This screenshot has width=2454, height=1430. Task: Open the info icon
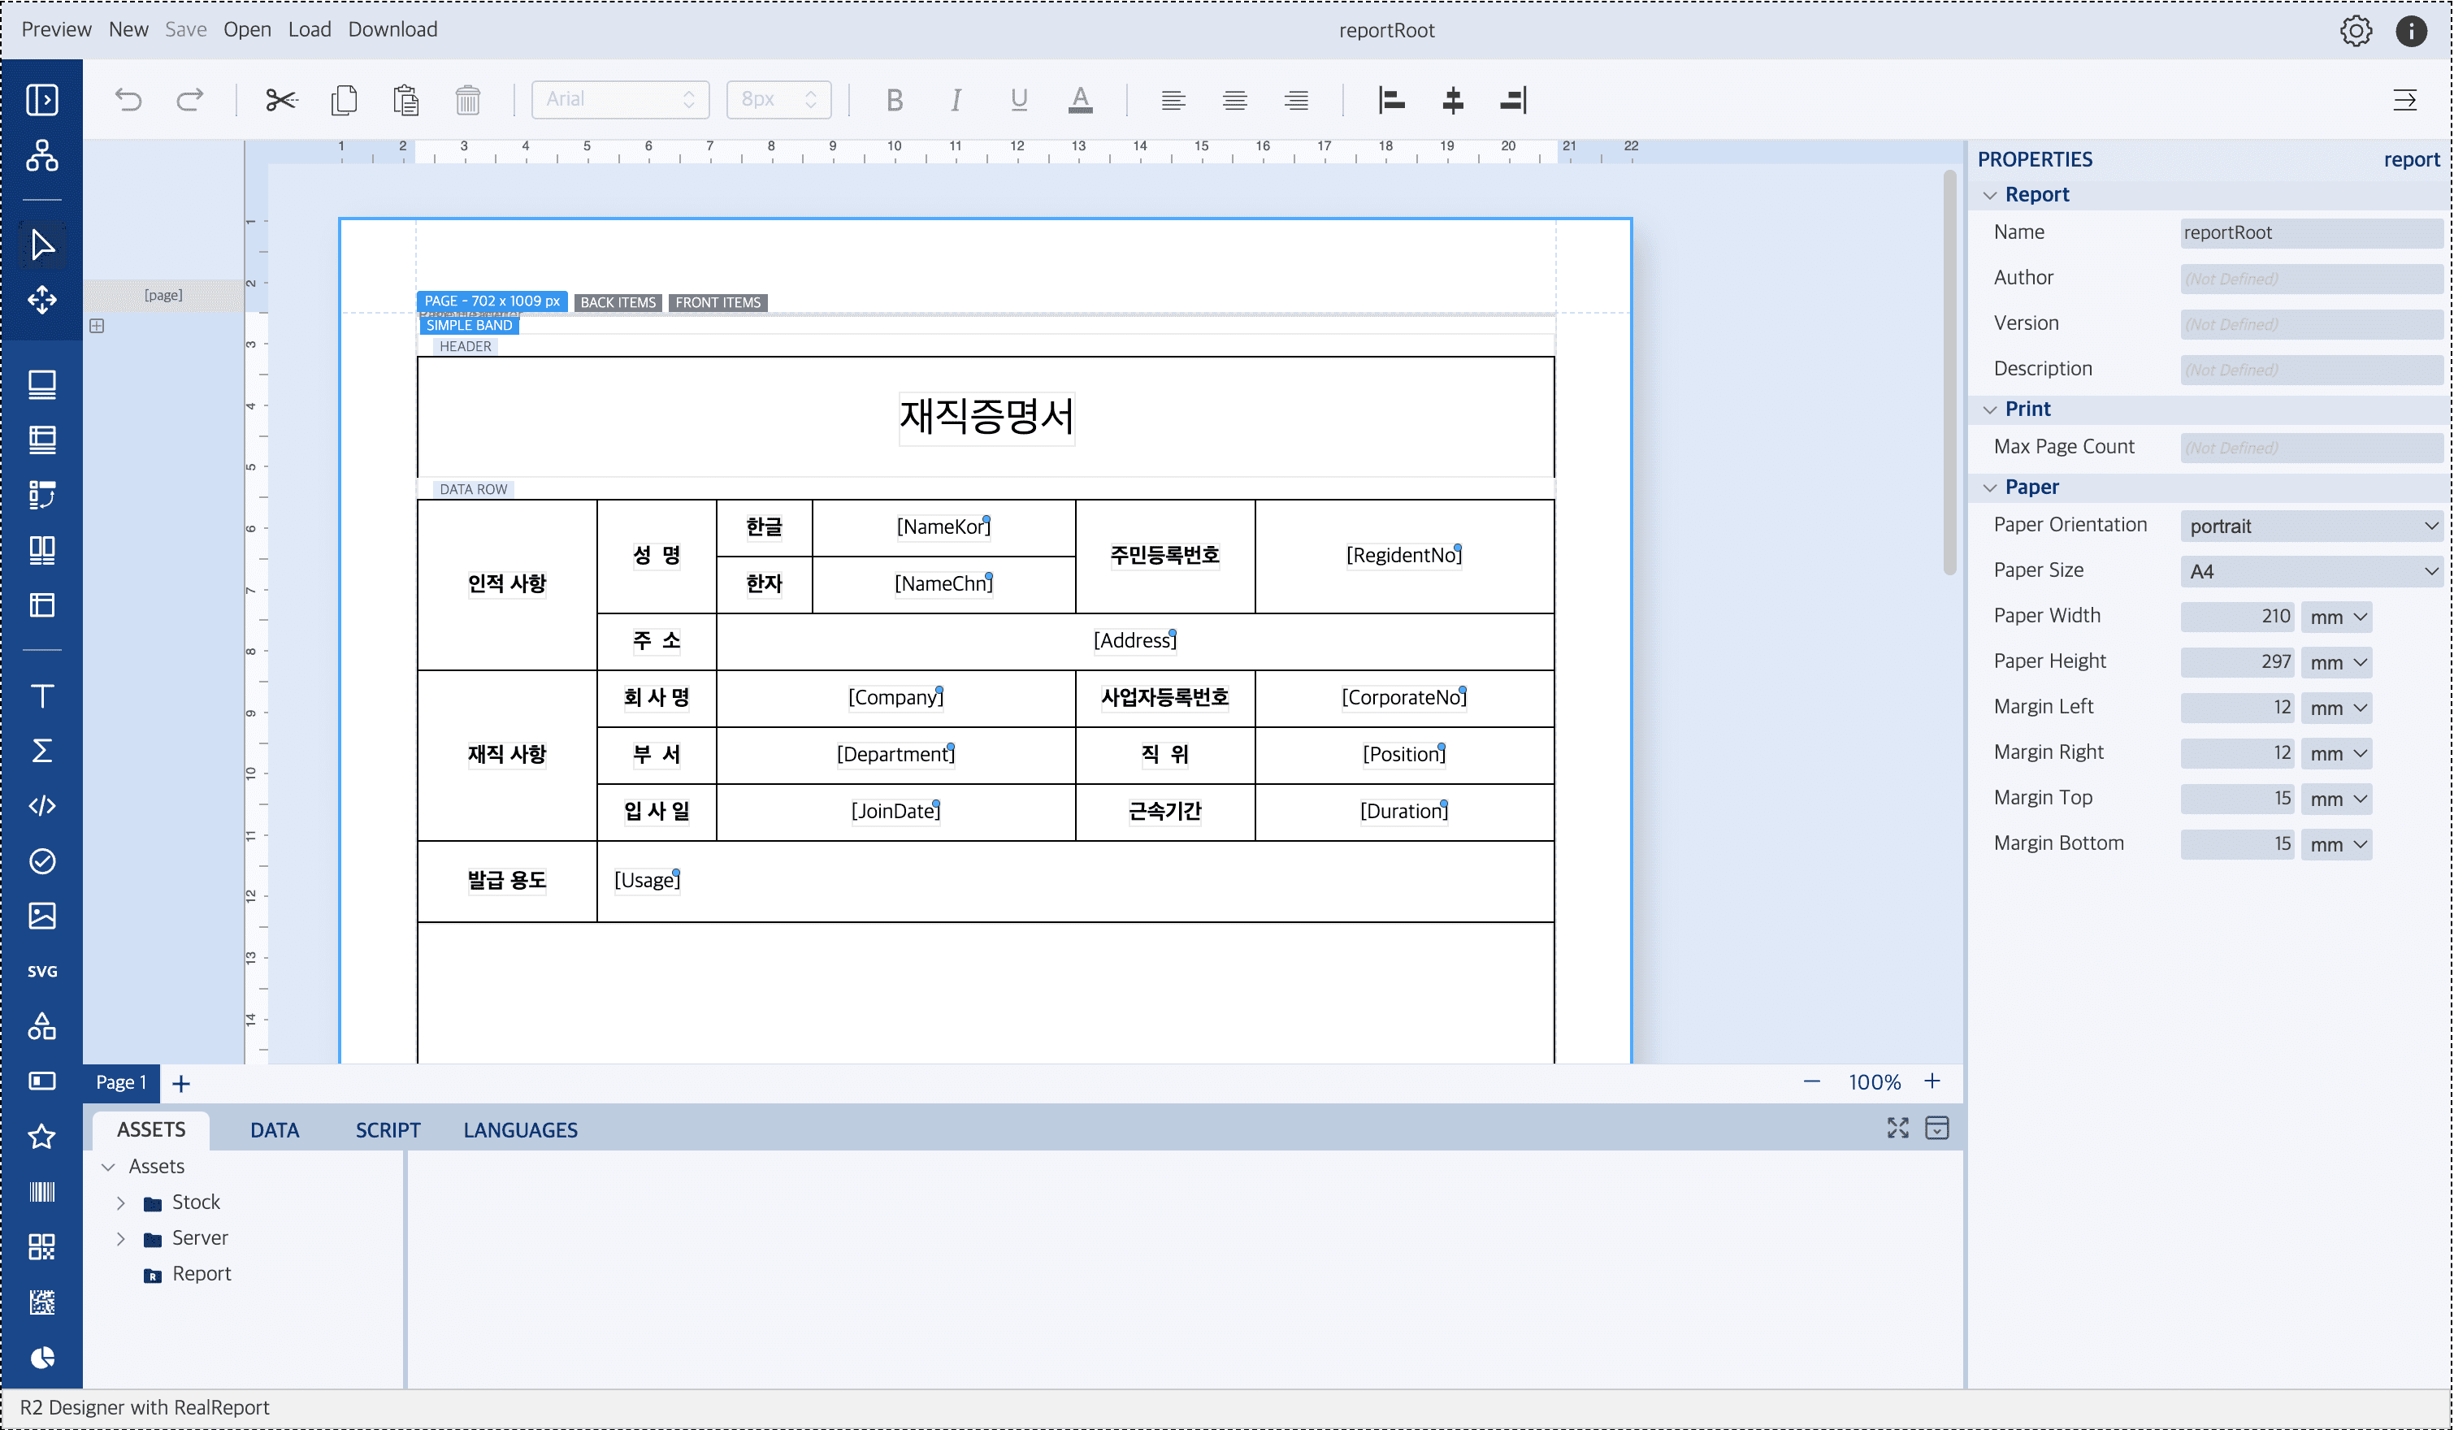[2412, 31]
